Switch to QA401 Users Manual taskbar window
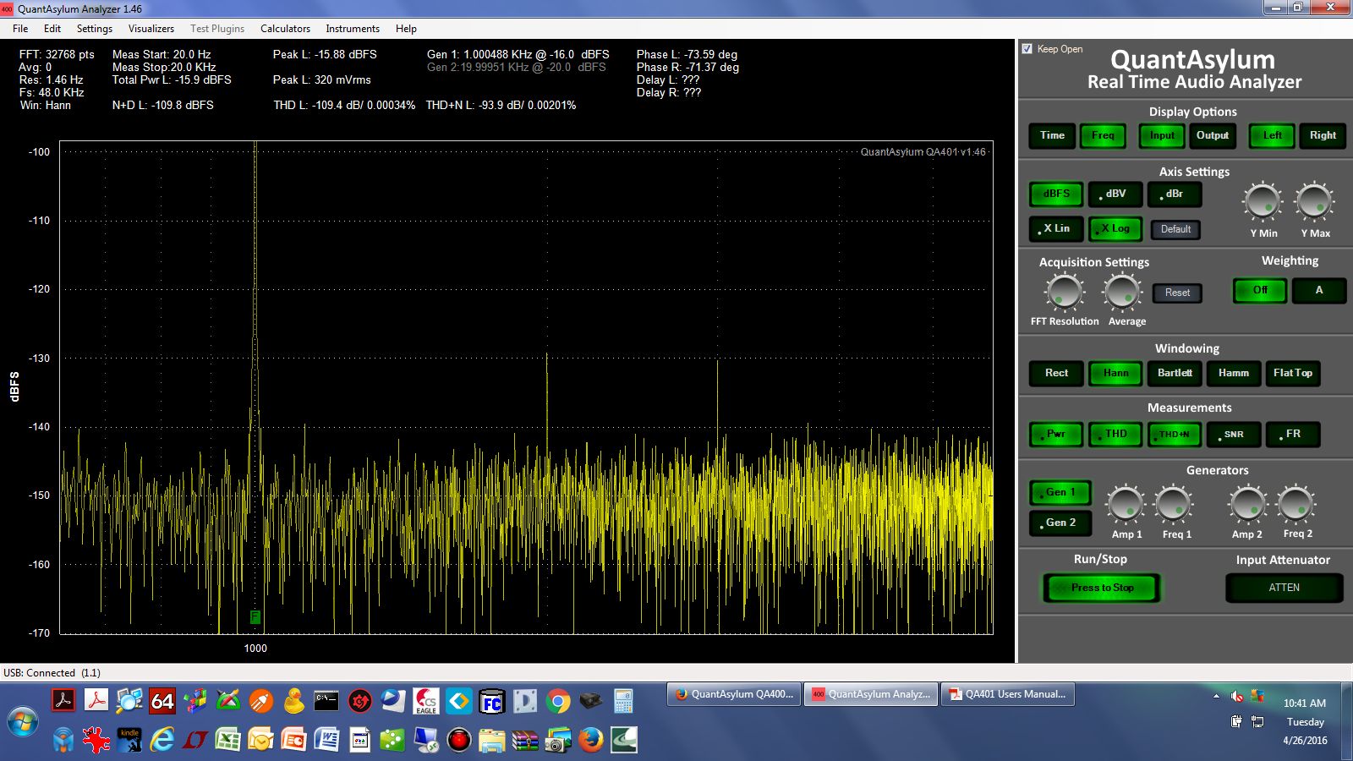The width and height of the screenshot is (1353, 761). click(x=1008, y=694)
